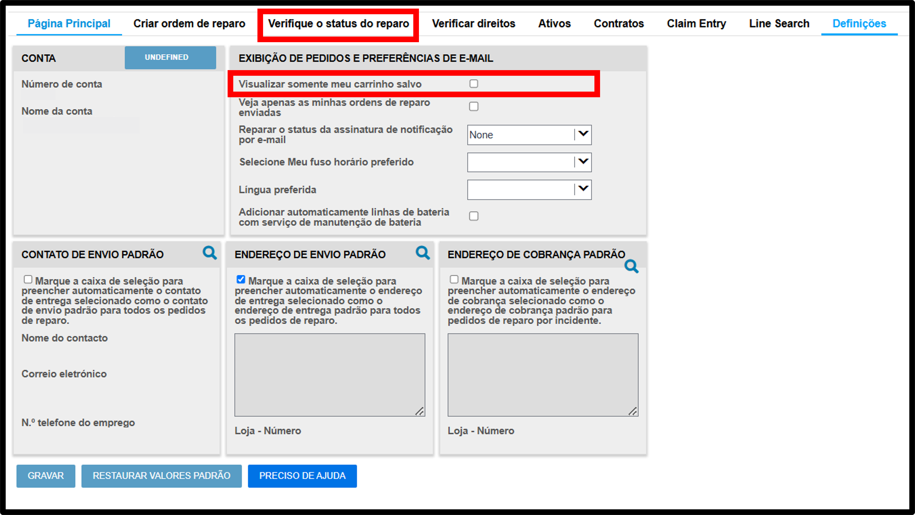
Task: Expand the fuso horário preferido dropdown
Action: (529, 162)
